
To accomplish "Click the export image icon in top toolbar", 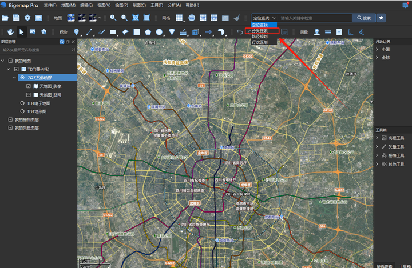I will pos(39,18).
